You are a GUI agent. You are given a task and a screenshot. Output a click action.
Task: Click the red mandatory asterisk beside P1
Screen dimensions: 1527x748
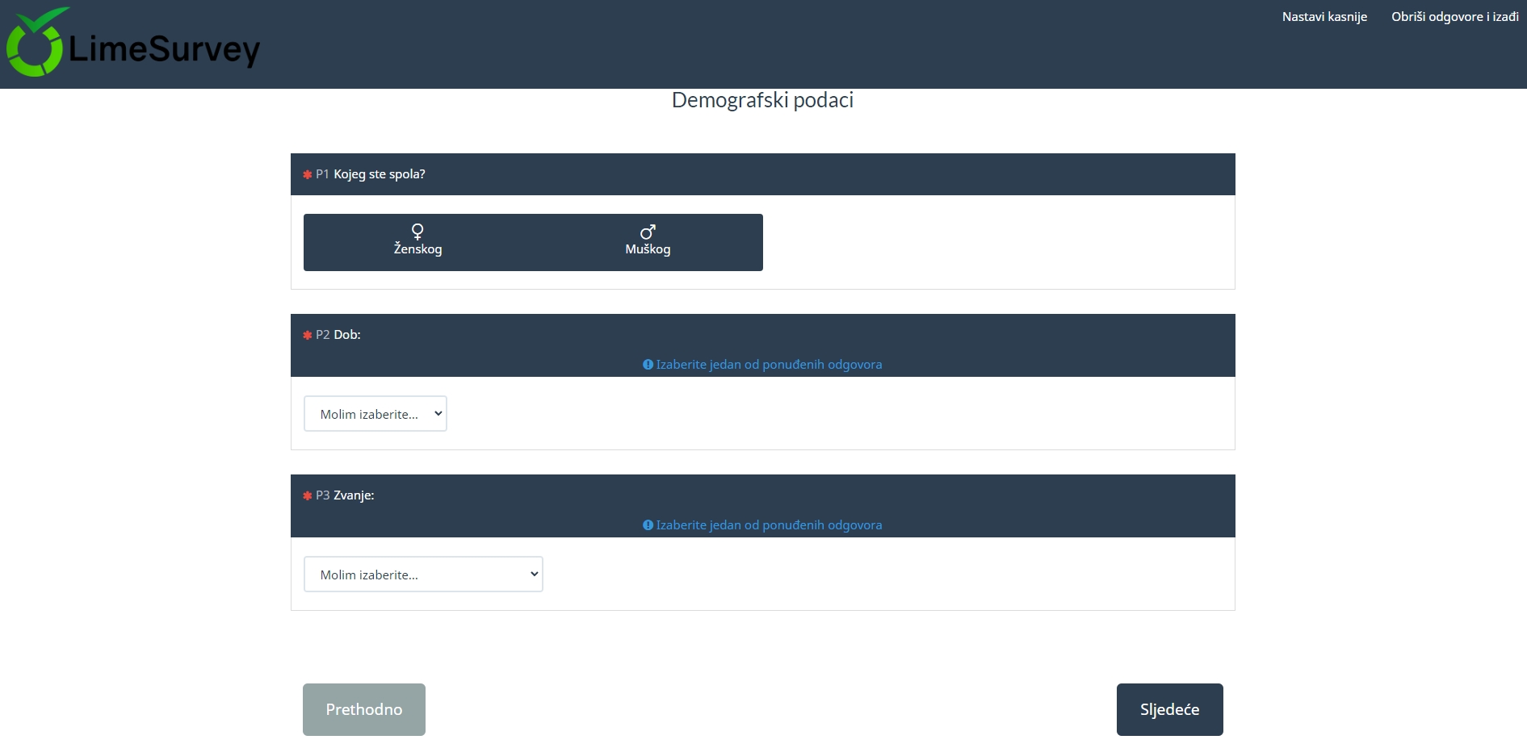coord(307,174)
